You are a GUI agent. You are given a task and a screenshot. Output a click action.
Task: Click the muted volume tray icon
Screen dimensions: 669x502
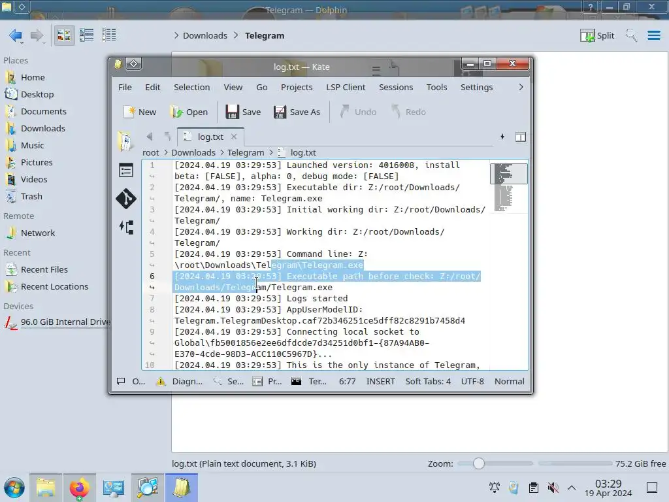[553, 488]
